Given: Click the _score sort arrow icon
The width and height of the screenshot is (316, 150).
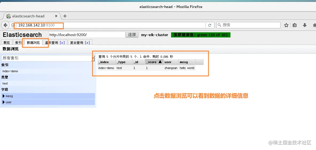Looking at the screenshot, I should coord(160,62).
